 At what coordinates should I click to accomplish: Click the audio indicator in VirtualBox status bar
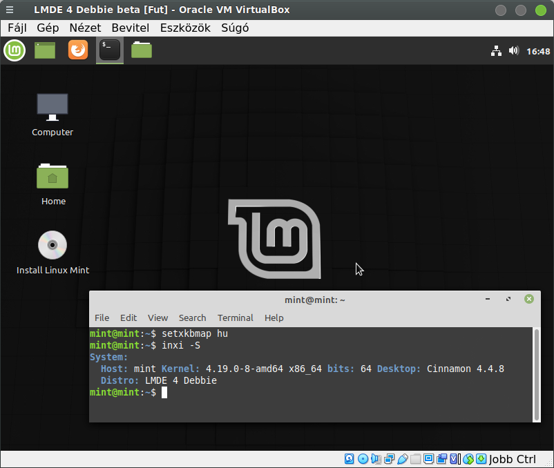coord(376,459)
